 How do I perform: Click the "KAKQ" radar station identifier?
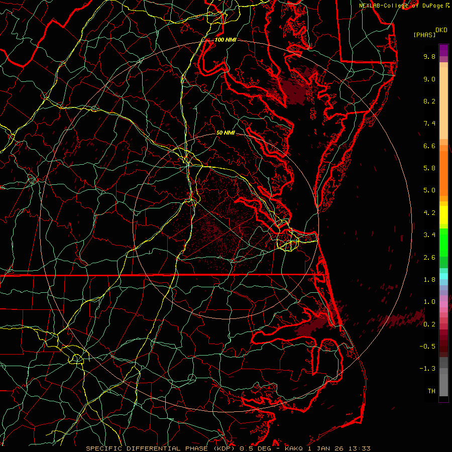(294, 448)
